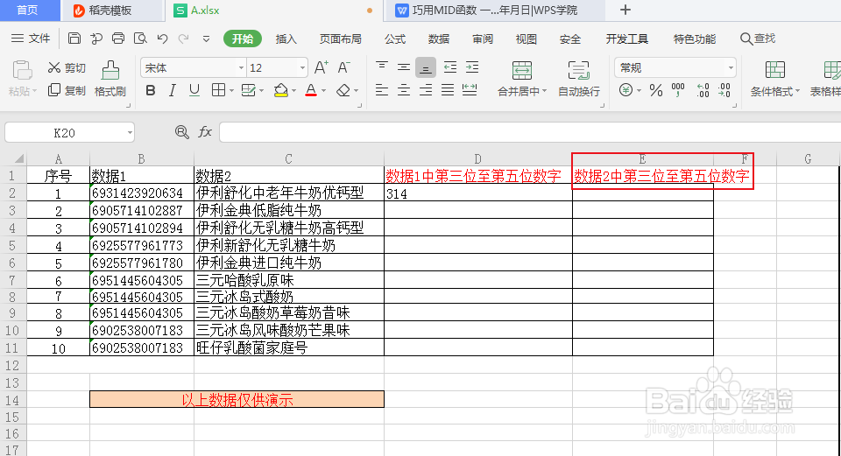
Task: Expand font color dropdown arrow
Action: [x=323, y=90]
